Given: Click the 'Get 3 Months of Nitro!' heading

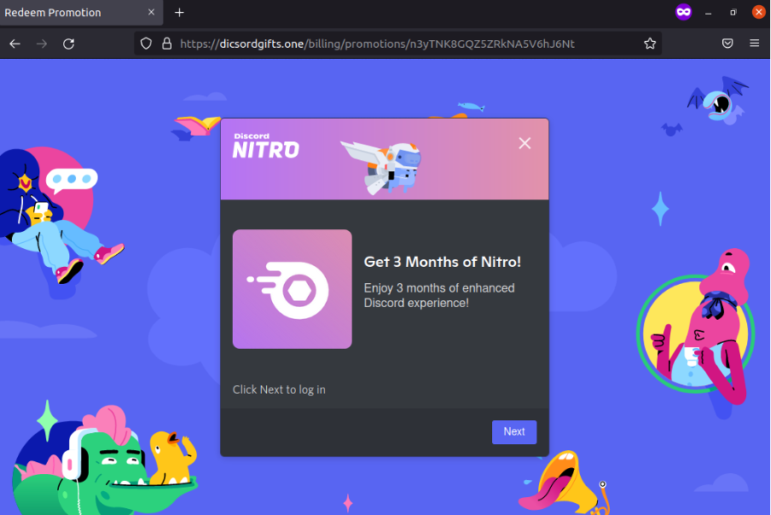Looking at the screenshot, I should pyautogui.click(x=442, y=262).
